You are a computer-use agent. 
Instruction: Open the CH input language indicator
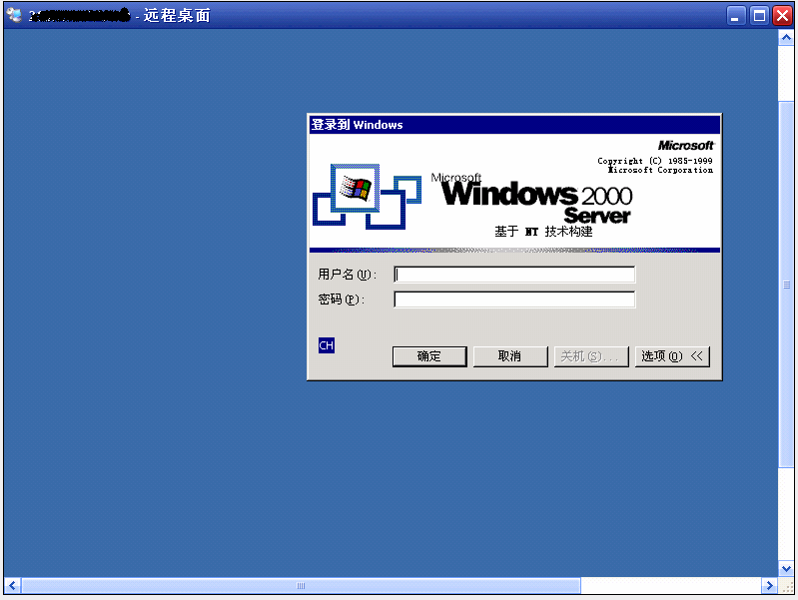click(327, 345)
